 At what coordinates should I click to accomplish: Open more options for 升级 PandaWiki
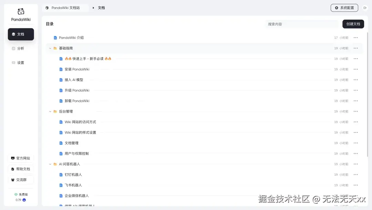355,90
